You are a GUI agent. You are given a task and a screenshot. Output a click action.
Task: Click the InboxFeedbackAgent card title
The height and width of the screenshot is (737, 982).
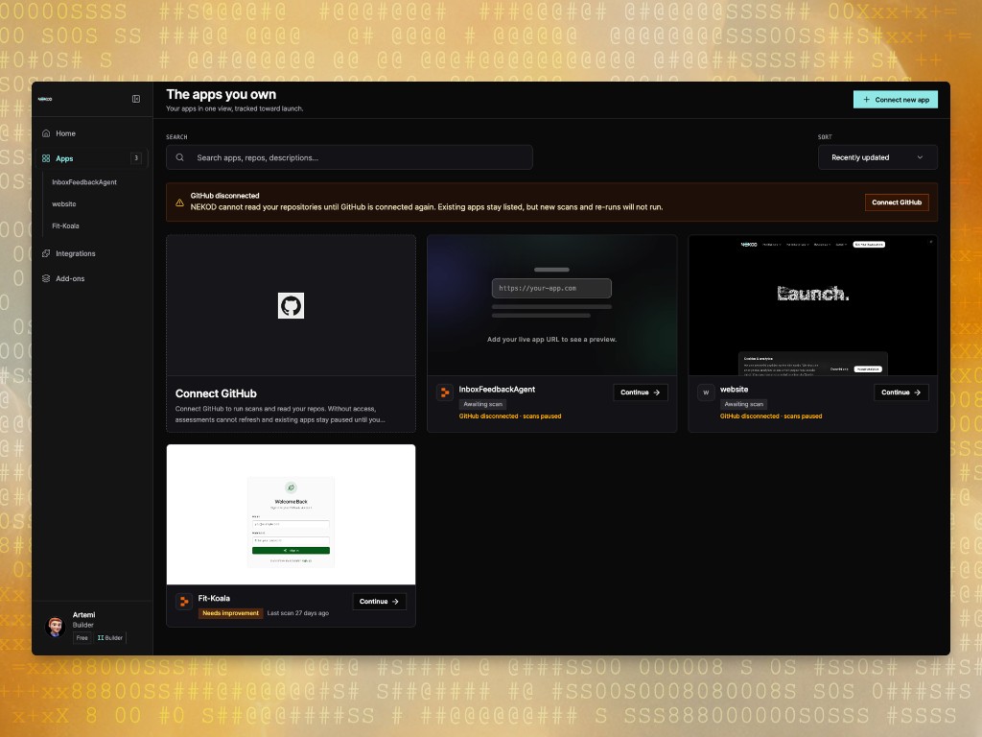point(498,390)
